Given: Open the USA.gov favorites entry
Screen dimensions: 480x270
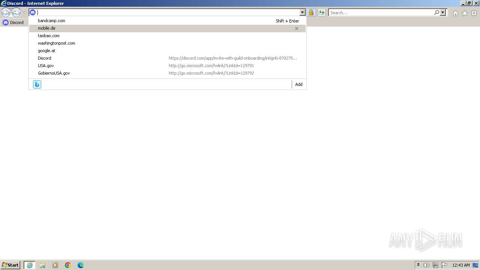Looking at the screenshot, I should (x=167, y=66).
